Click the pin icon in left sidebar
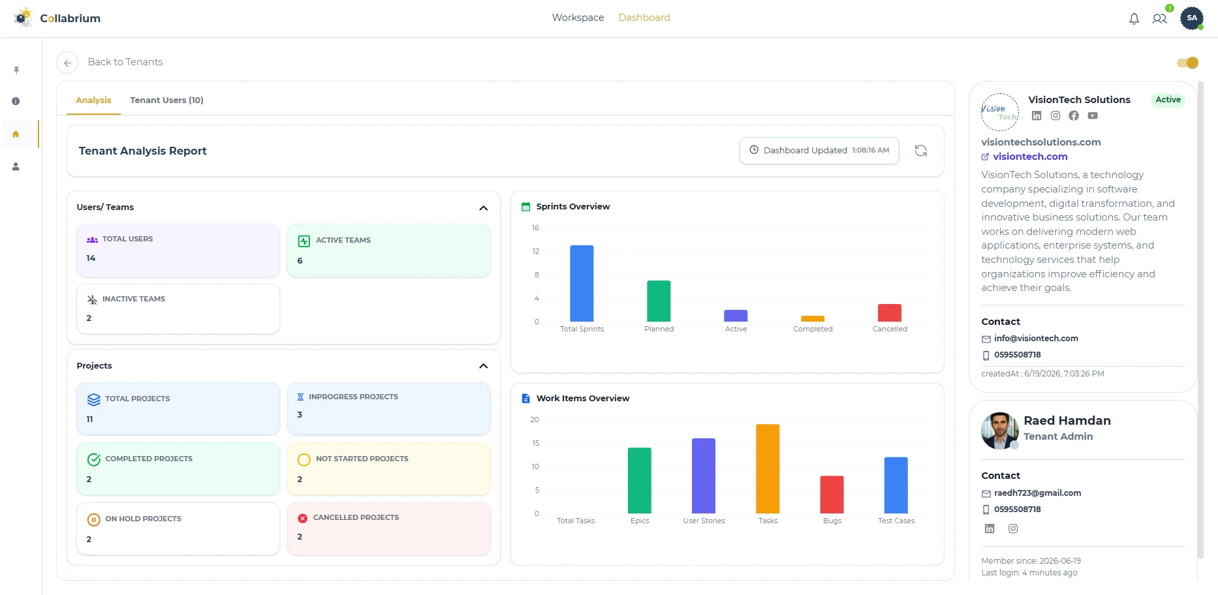The image size is (1218, 595). click(x=16, y=70)
